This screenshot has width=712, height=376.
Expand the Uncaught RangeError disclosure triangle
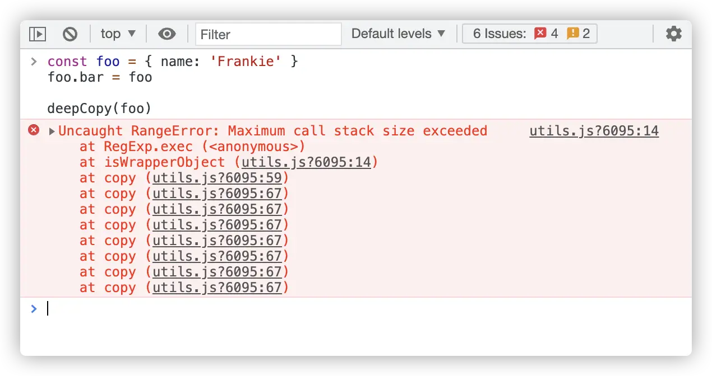tap(52, 131)
